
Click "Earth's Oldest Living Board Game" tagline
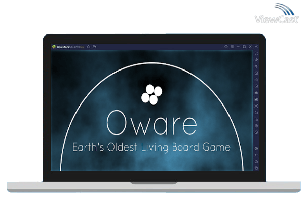pyautogui.click(x=151, y=148)
